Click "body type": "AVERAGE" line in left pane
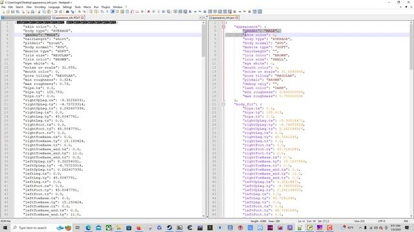This screenshot has height=232, width=414. pyautogui.click(x=47, y=31)
